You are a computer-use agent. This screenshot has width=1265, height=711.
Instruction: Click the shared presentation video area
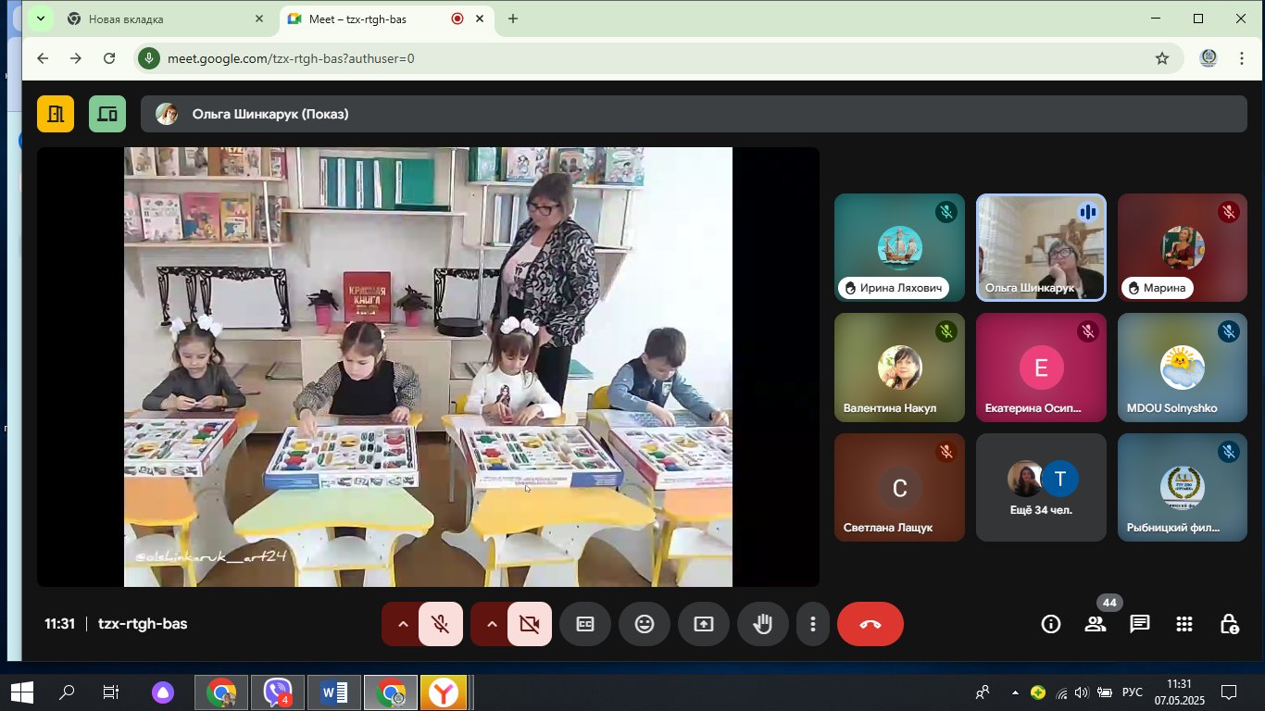[x=428, y=367]
